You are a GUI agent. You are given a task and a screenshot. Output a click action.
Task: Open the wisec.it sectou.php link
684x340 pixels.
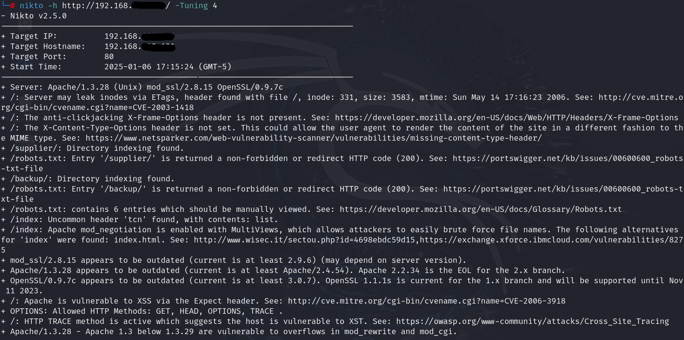pos(304,240)
